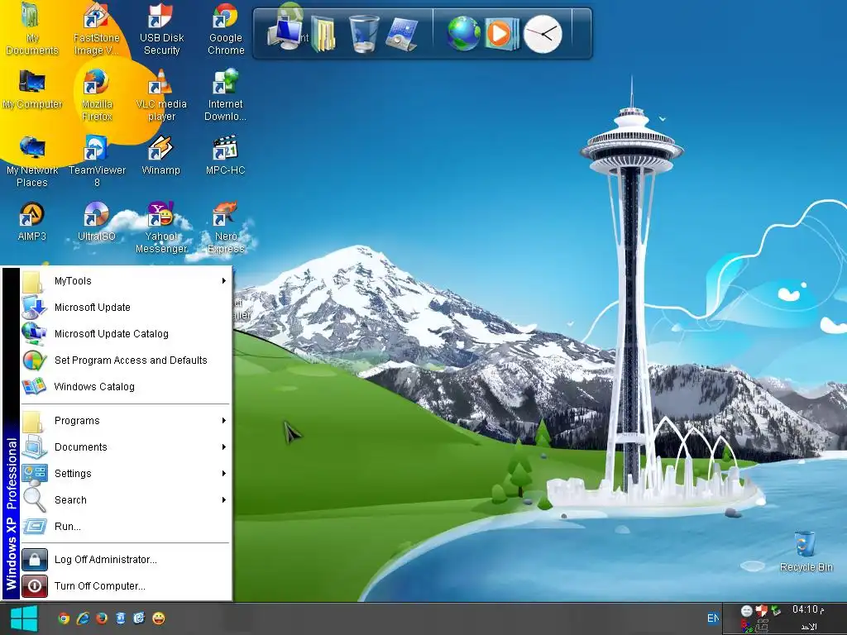Viewport: 847px width, 635px height.
Task: Open Recycle Bin on desktop
Action: tap(806, 551)
